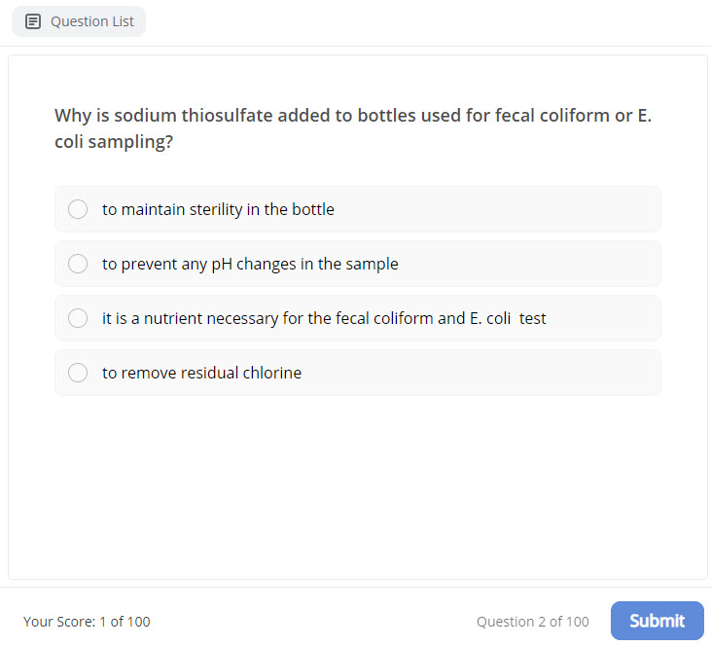This screenshot has width=711, height=646.
Task: Choose radio for "prevent any pH changes"
Action: 78,264
